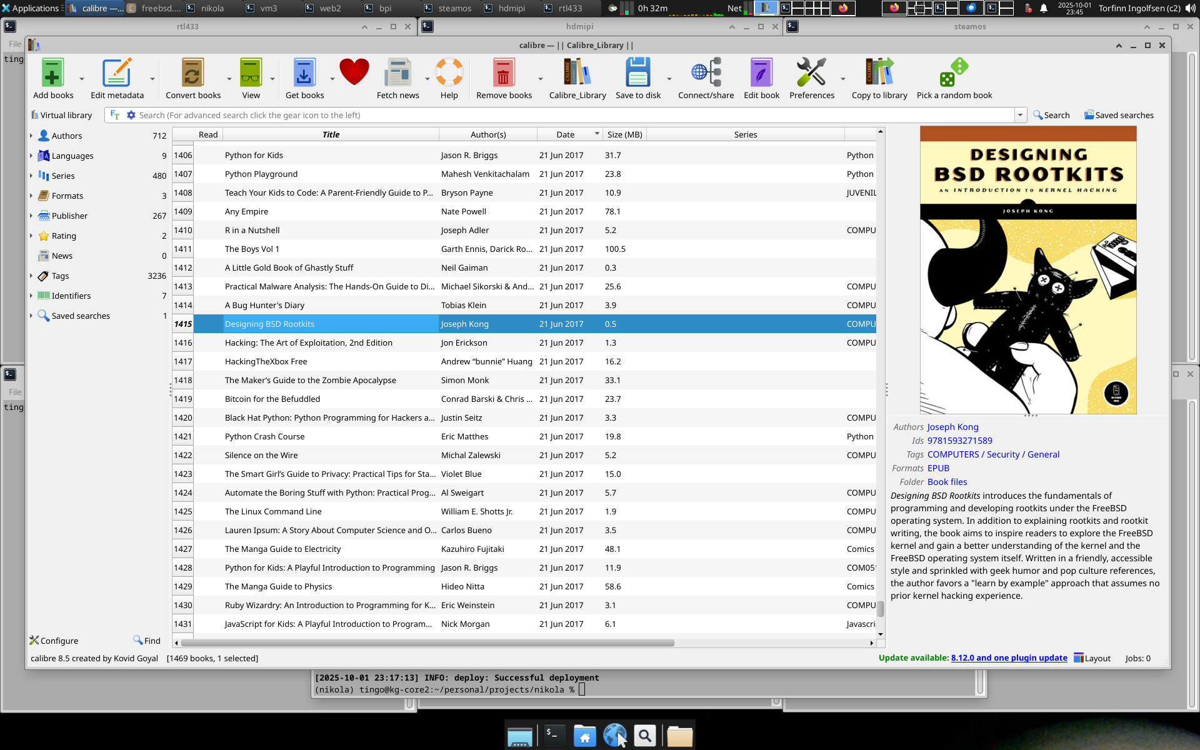Expand the Authors category tree

31,136
